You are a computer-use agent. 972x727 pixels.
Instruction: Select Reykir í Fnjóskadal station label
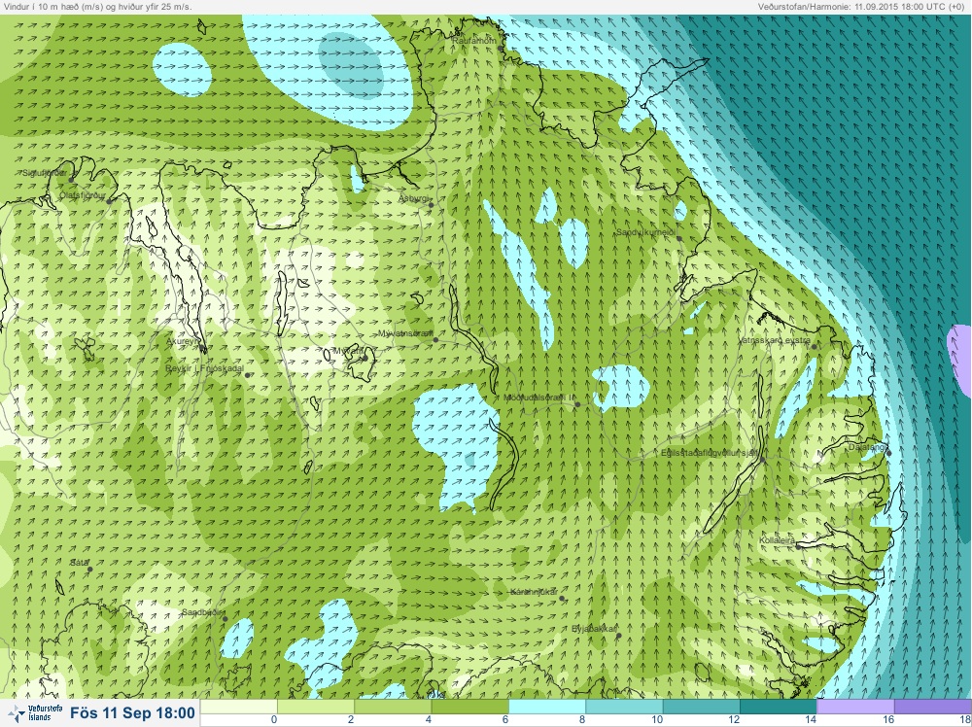point(204,368)
